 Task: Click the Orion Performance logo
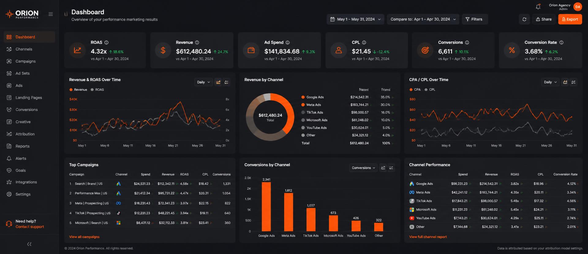22,14
